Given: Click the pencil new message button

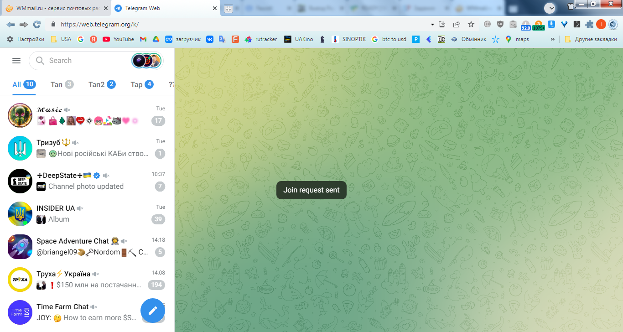Looking at the screenshot, I should click(x=153, y=311).
